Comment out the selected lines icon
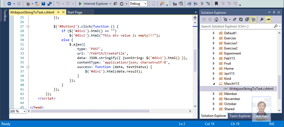Viewport: 284px width, 127px height. click(202, 4)
